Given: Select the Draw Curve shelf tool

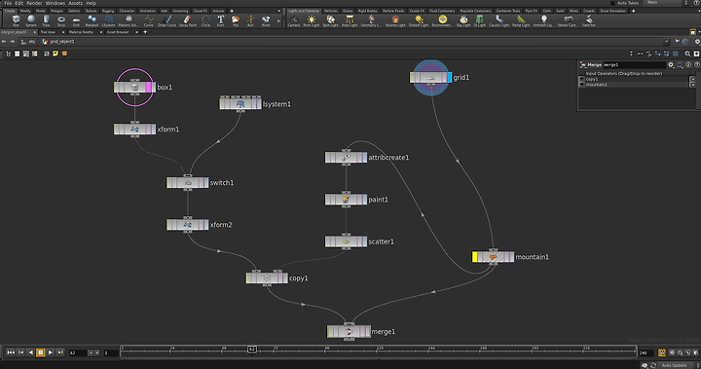Looking at the screenshot, I should [x=166, y=20].
